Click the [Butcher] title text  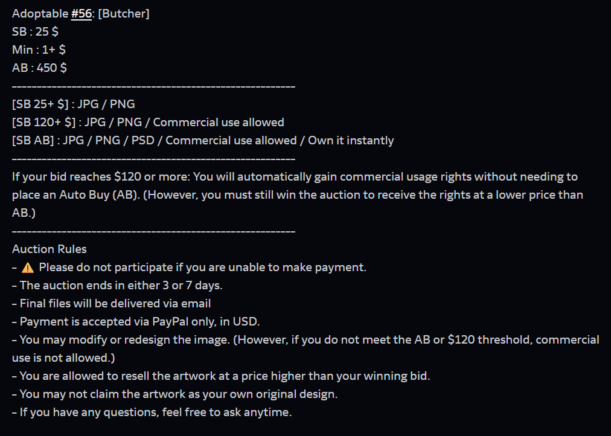124,14
